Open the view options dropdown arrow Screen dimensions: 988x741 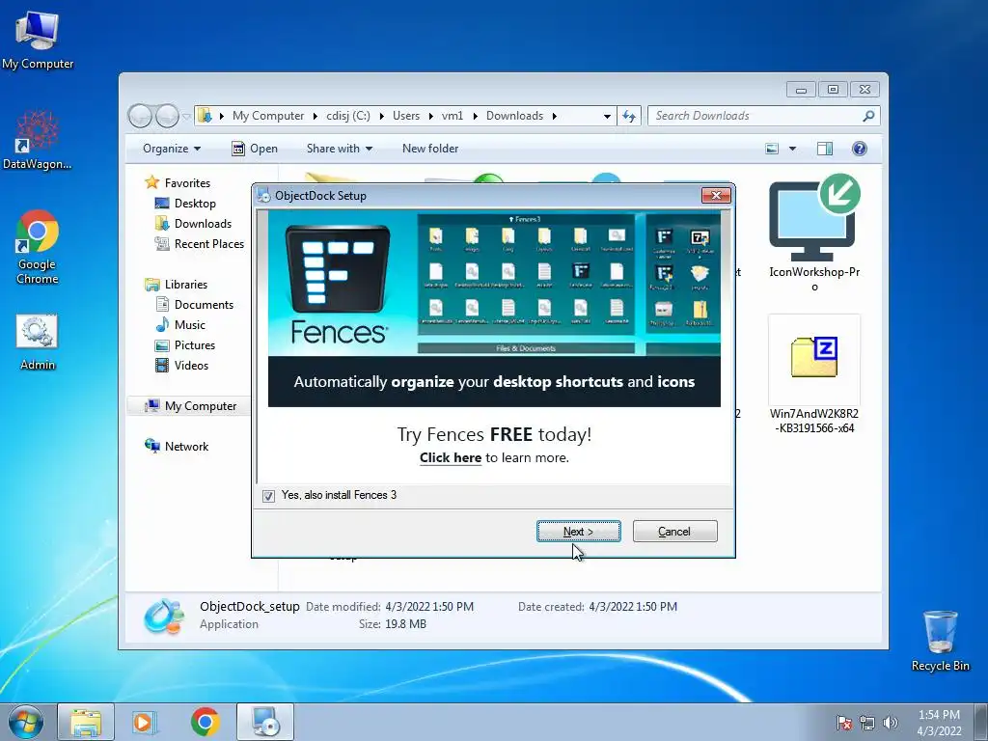[793, 149]
